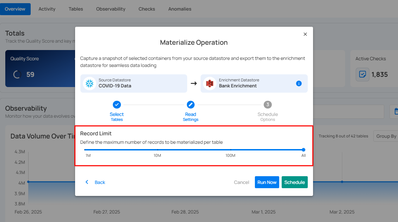
Task: Close the Materialize Operation dialog
Action: (x=305, y=34)
